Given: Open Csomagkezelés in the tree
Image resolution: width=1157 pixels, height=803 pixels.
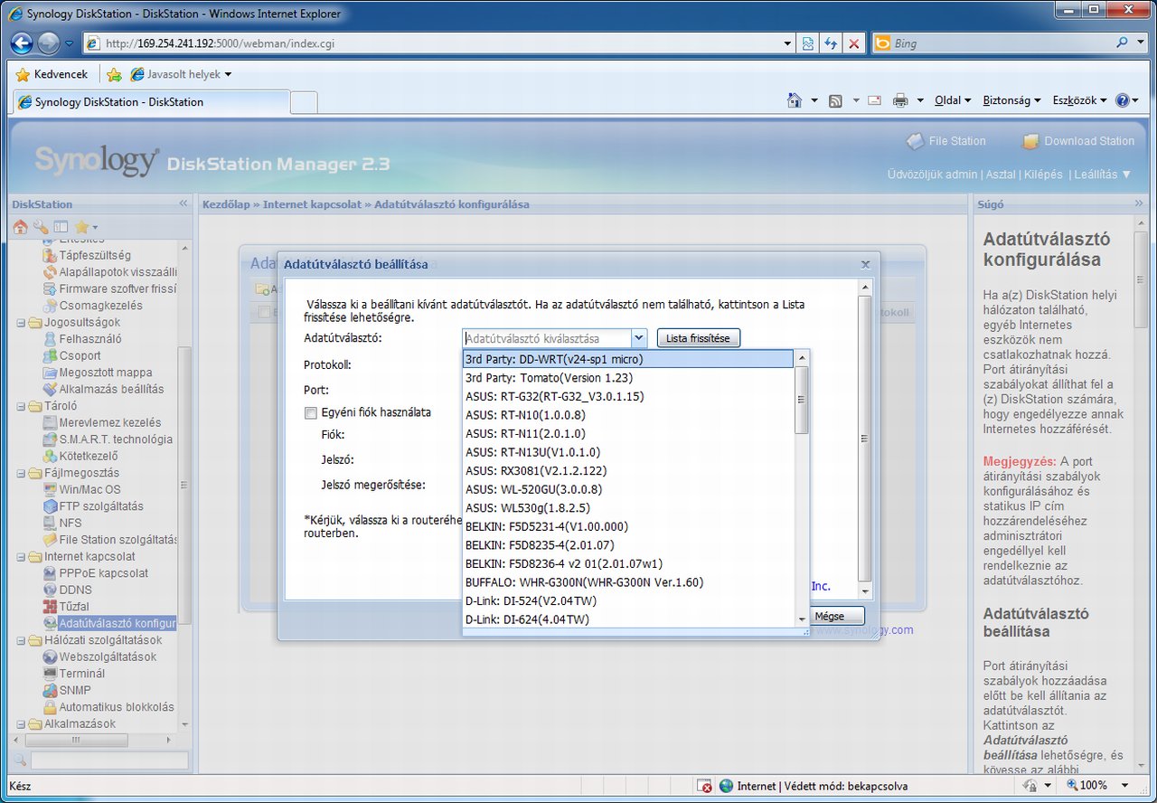Looking at the screenshot, I should tap(101, 306).
